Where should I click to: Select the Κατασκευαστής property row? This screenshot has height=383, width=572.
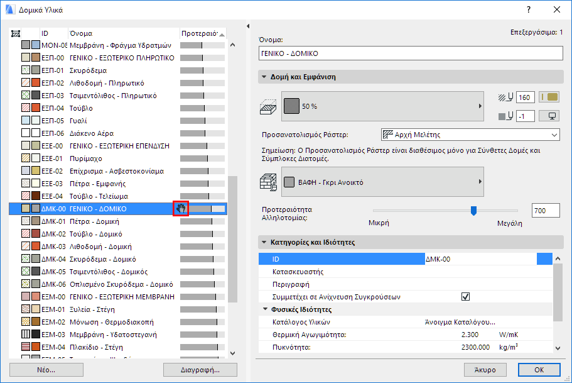[405, 272]
